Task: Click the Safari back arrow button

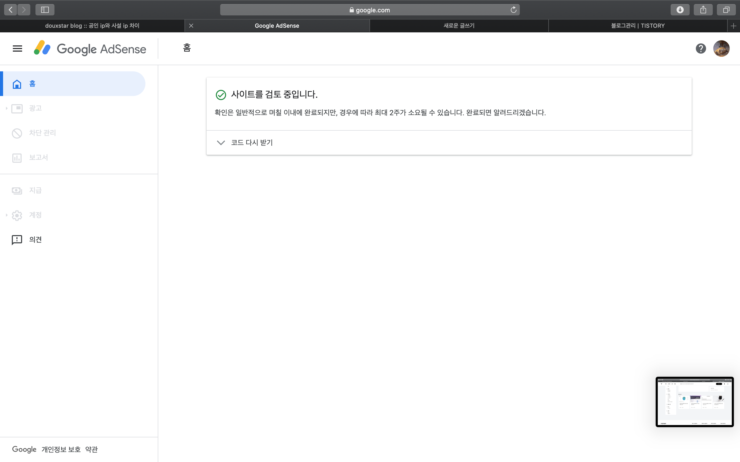Action: (x=11, y=10)
